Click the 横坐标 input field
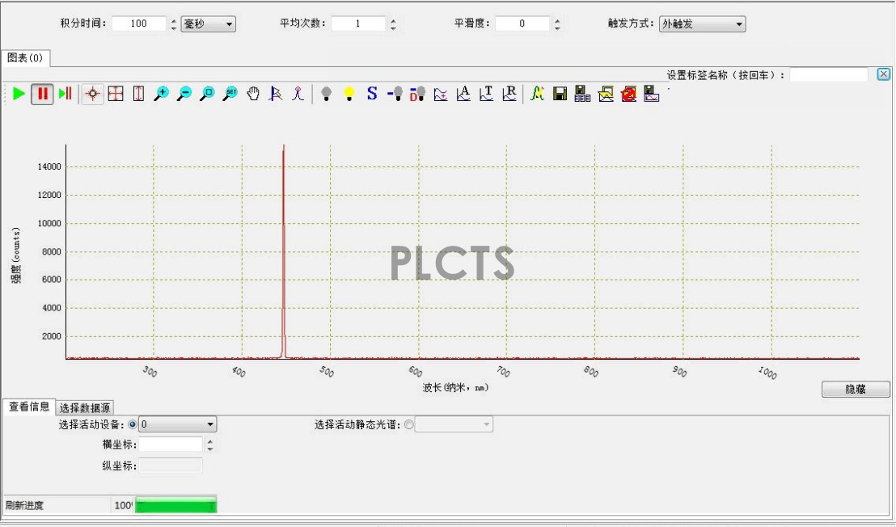This screenshot has height=527, width=896. click(171, 445)
